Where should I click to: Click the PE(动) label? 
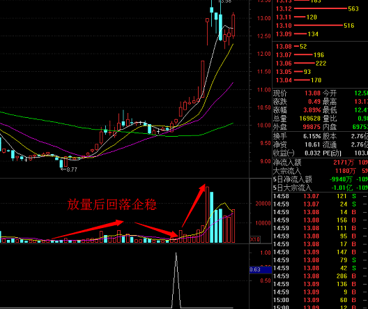click(332, 153)
